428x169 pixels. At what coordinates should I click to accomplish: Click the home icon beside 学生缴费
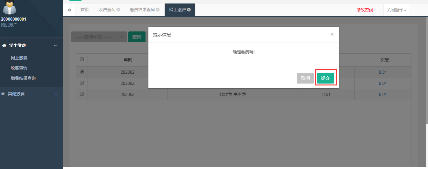coord(4,46)
